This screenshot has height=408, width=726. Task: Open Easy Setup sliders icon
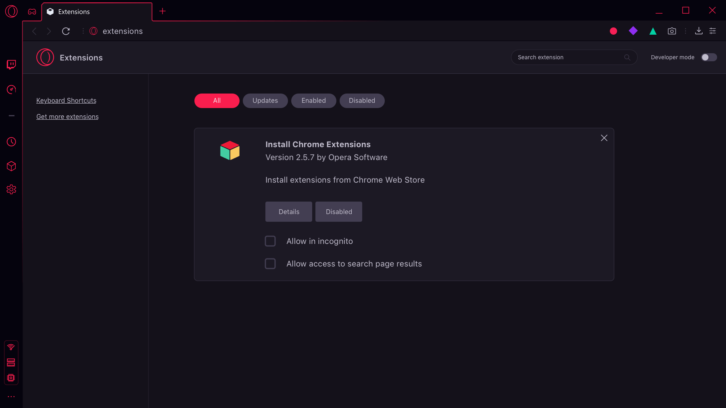click(713, 31)
